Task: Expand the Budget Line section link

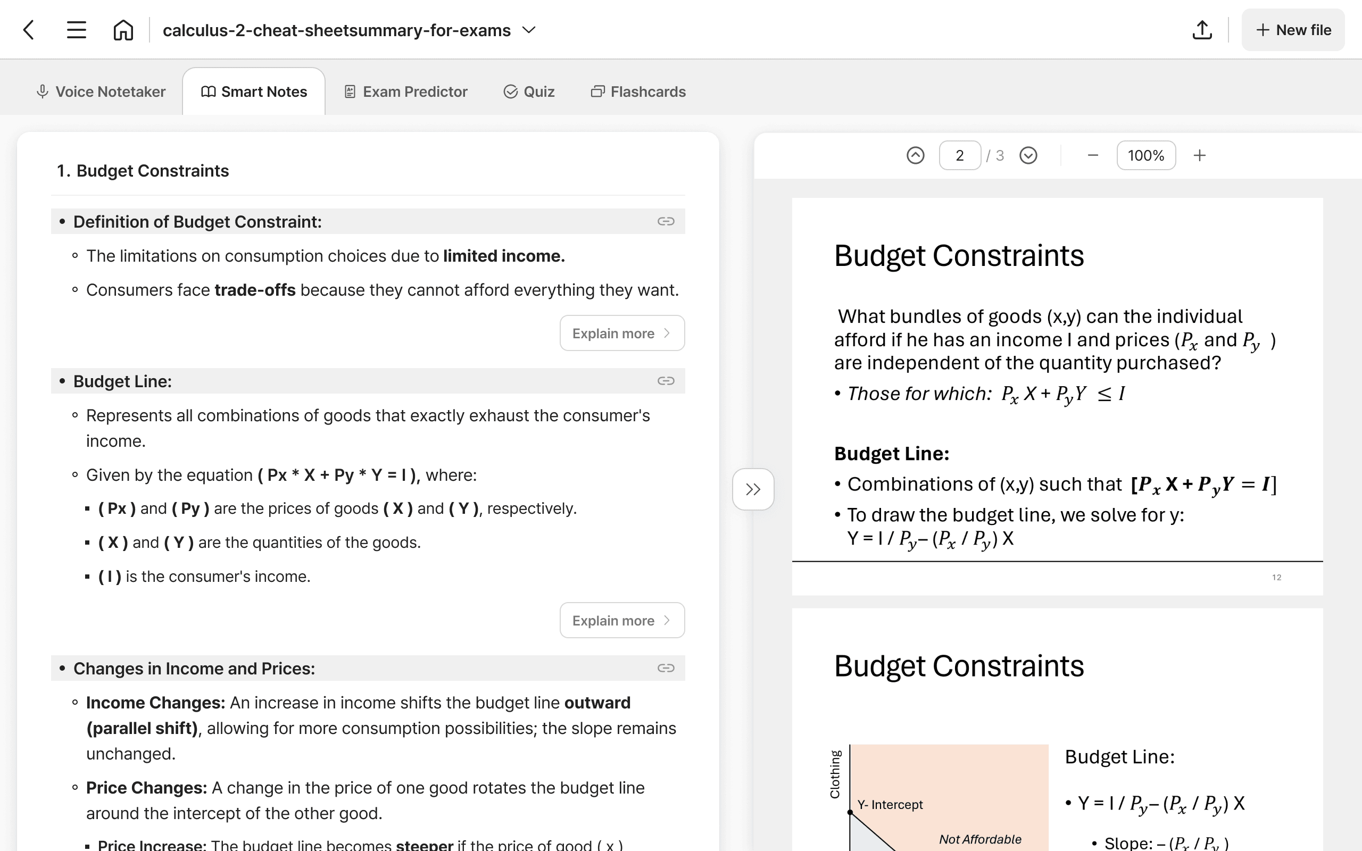Action: 666,380
